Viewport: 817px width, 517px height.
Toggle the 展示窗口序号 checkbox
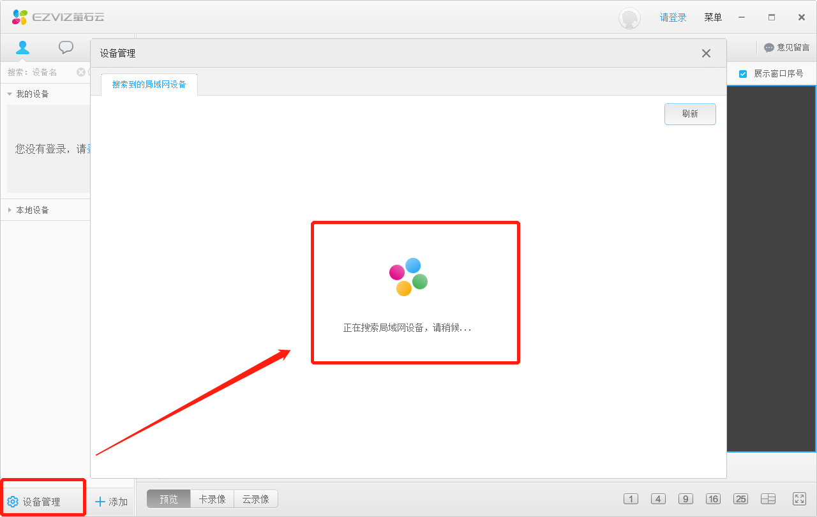[x=743, y=74]
